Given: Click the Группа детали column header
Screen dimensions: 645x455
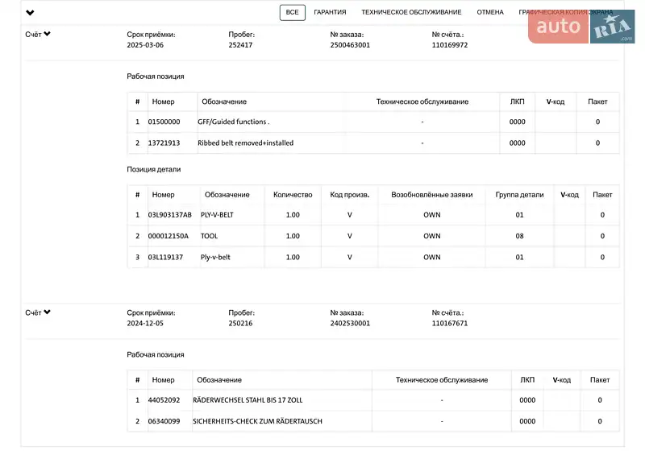Looking at the screenshot, I should (x=519, y=194).
